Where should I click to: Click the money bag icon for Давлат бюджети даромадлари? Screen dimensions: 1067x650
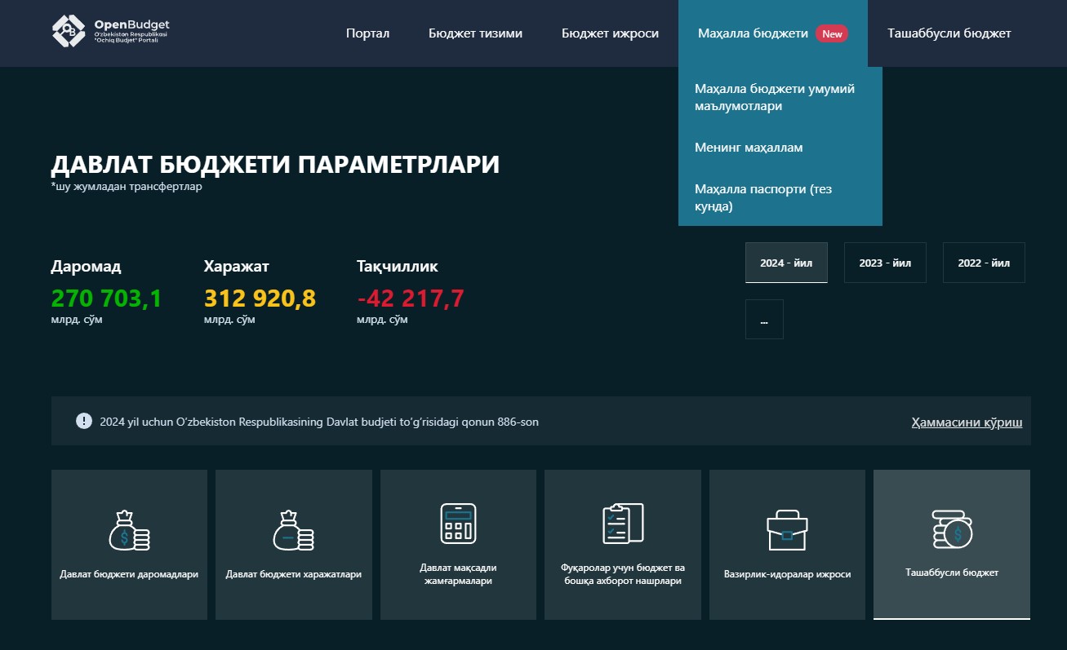pos(130,530)
